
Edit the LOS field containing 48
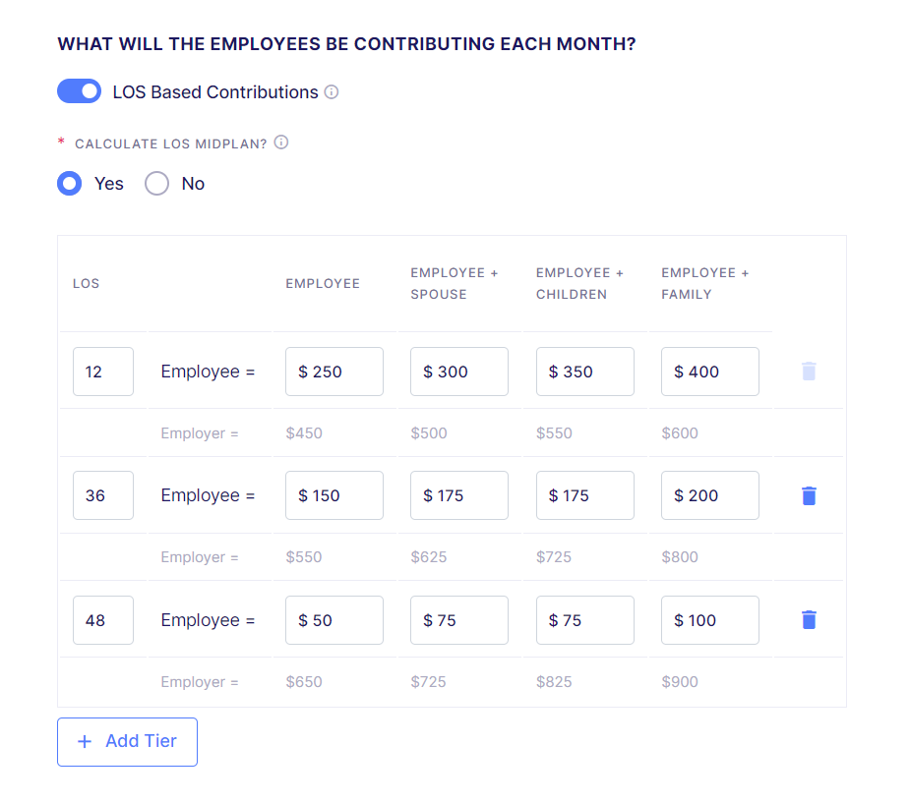[103, 620]
